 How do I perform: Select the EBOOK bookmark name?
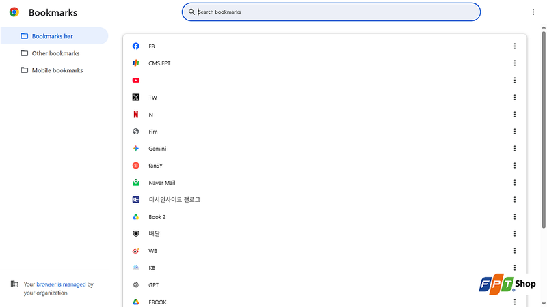tap(157, 302)
